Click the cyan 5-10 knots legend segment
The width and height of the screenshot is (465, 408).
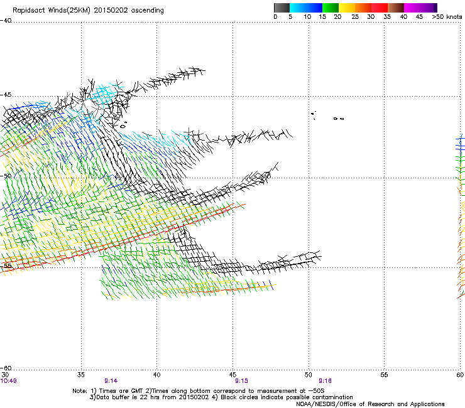[298, 8]
